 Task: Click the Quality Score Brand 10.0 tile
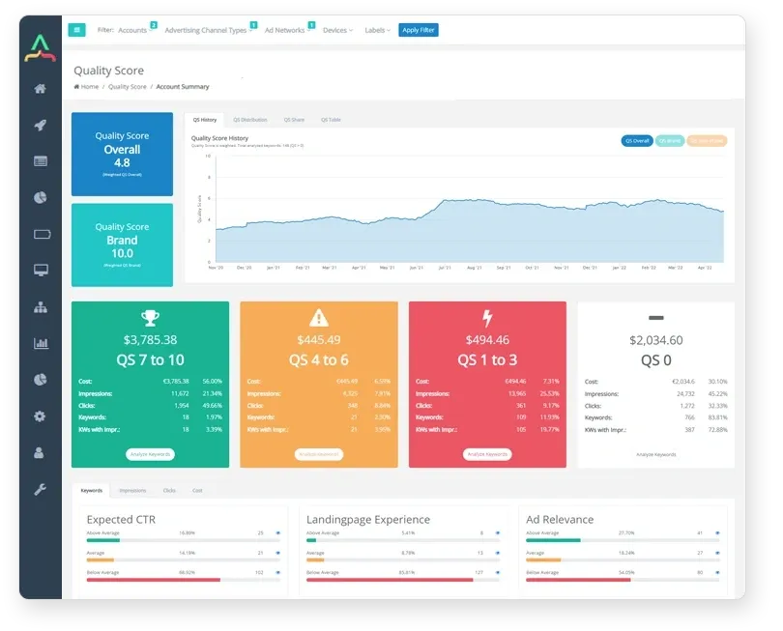tap(123, 245)
